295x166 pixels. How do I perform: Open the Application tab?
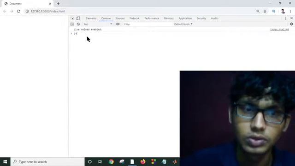tap(185, 18)
